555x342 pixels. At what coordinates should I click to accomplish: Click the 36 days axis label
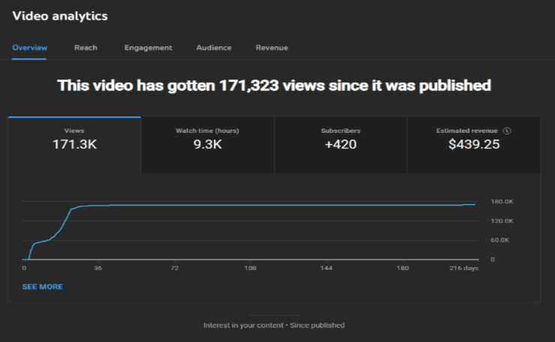pyautogui.click(x=98, y=268)
